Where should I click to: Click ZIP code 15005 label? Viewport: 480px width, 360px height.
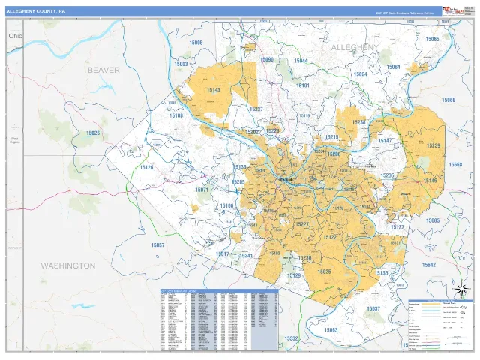click(x=196, y=43)
